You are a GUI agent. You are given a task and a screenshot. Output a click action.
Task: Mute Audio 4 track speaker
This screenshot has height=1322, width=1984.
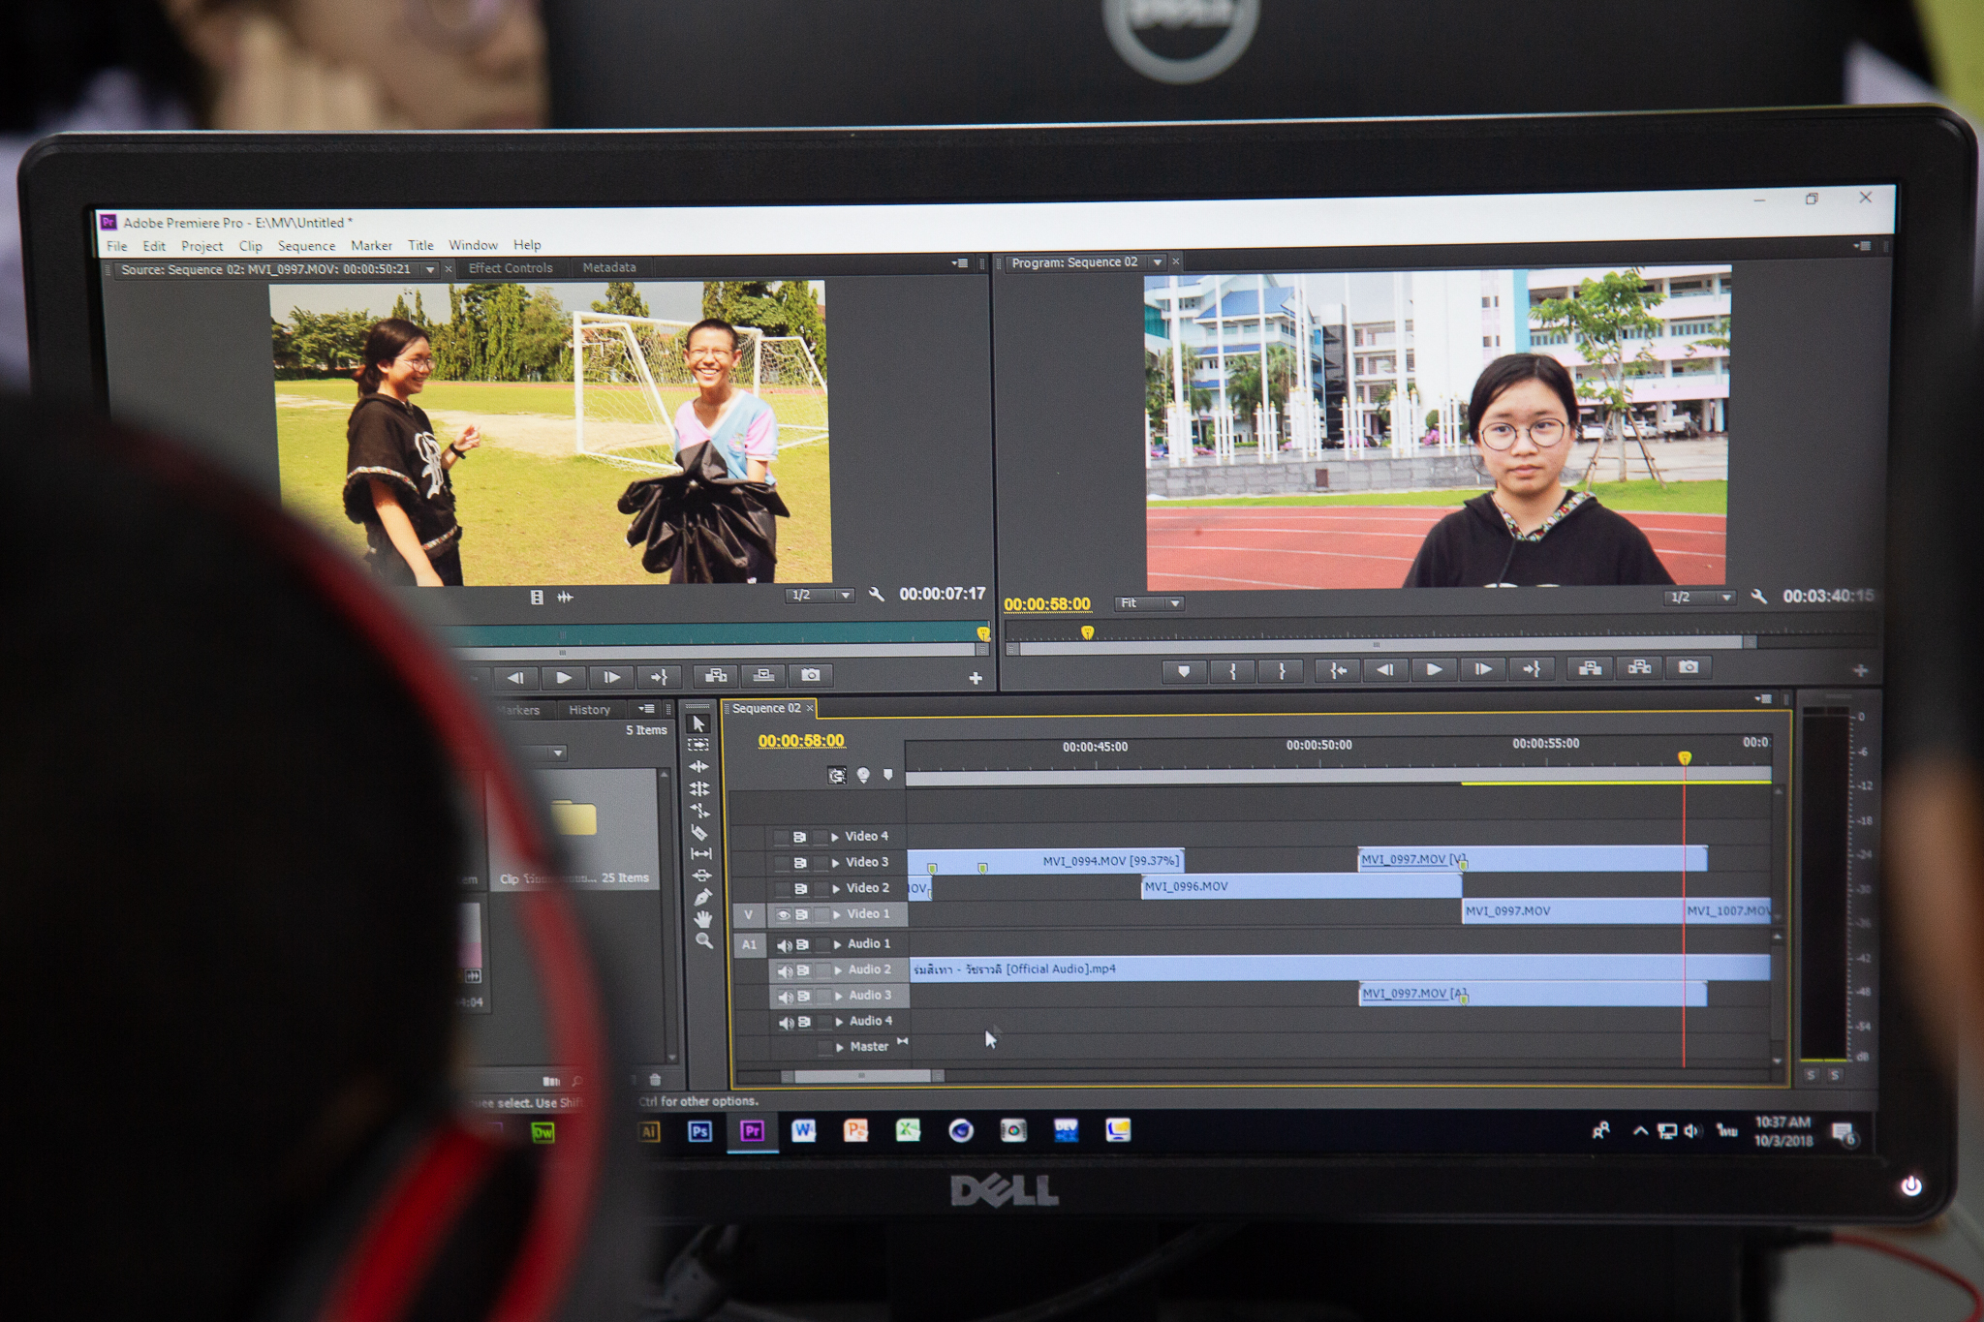pyautogui.click(x=787, y=1023)
